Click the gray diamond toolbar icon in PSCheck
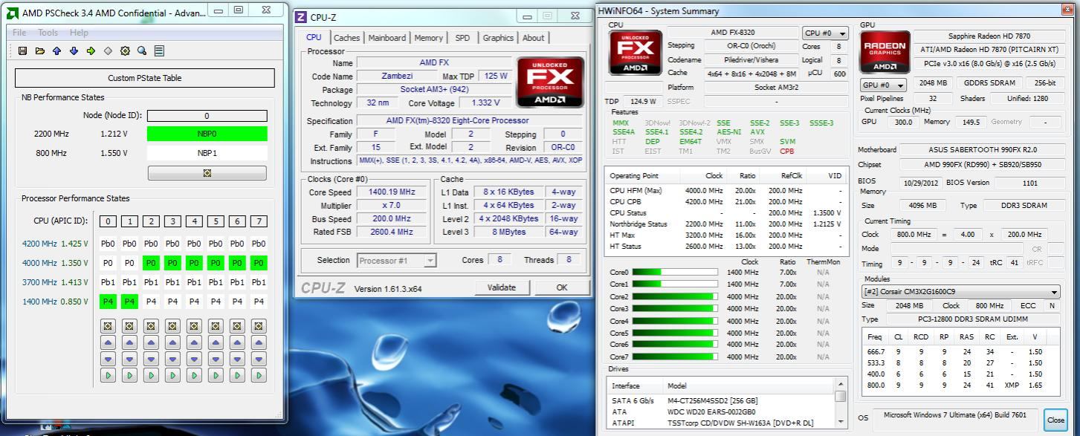Viewport: 1080px width, 436px height. [x=108, y=51]
